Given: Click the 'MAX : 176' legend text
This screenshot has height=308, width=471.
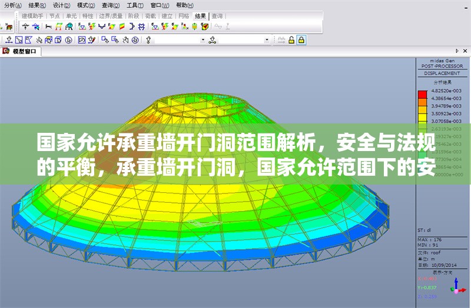Looking at the screenshot, I should pos(430,240).
